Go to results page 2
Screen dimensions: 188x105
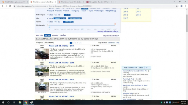tap(73, 43)
